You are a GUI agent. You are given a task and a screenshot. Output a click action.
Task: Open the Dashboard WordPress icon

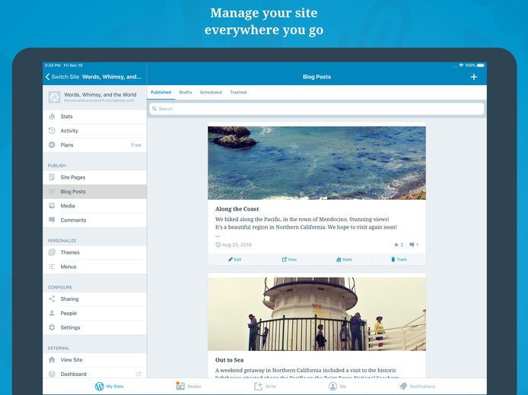point(52,374)
